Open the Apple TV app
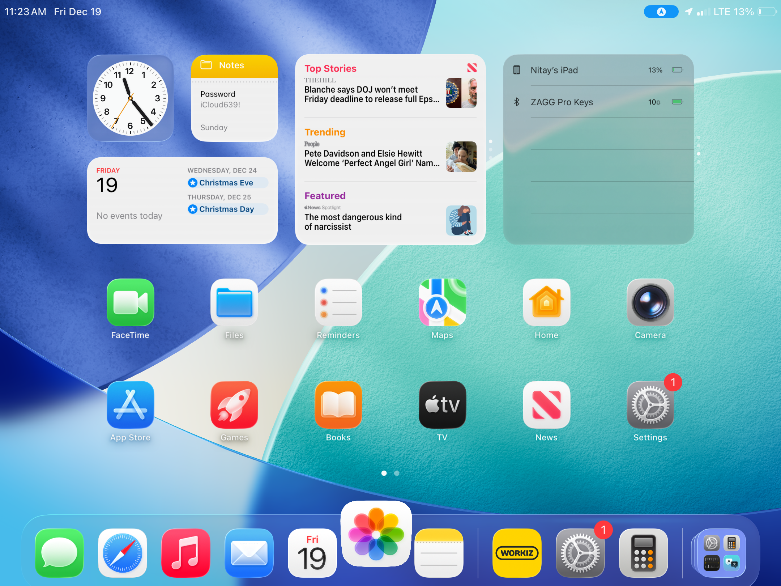The height and width of the screenshot is (586, 781). click(442, 405)
